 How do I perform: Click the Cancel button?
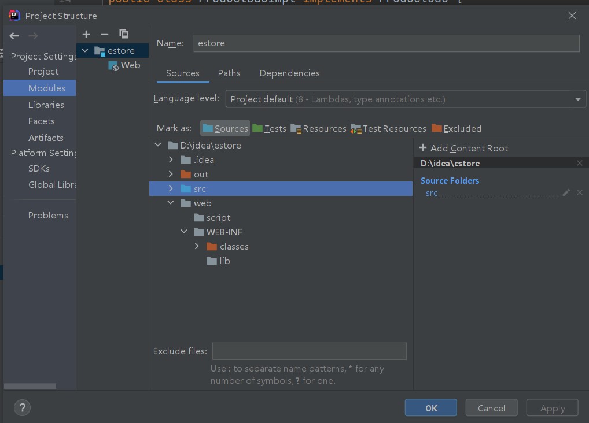pyautogui.click(x=491, y=408)
